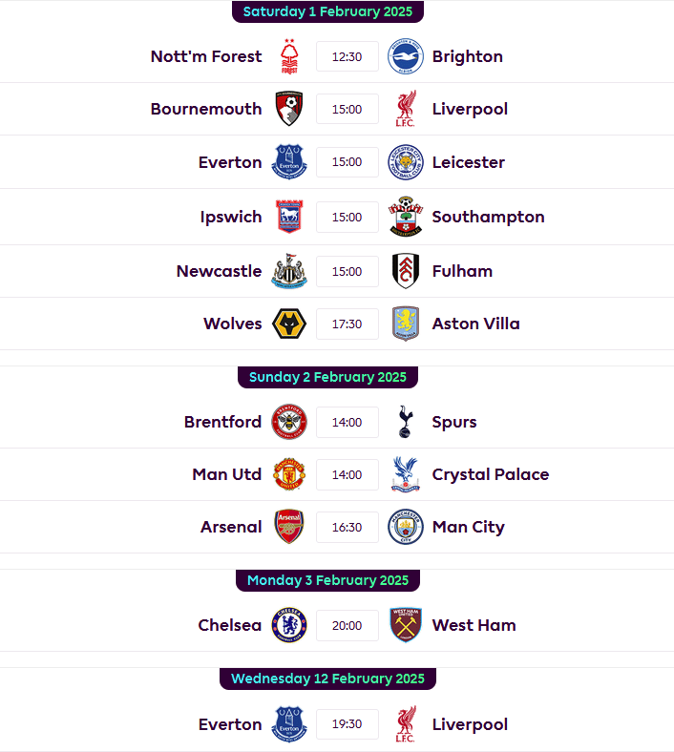
Task: Open the Crystal Palace eagle crest
Action: tap(406, 474)
